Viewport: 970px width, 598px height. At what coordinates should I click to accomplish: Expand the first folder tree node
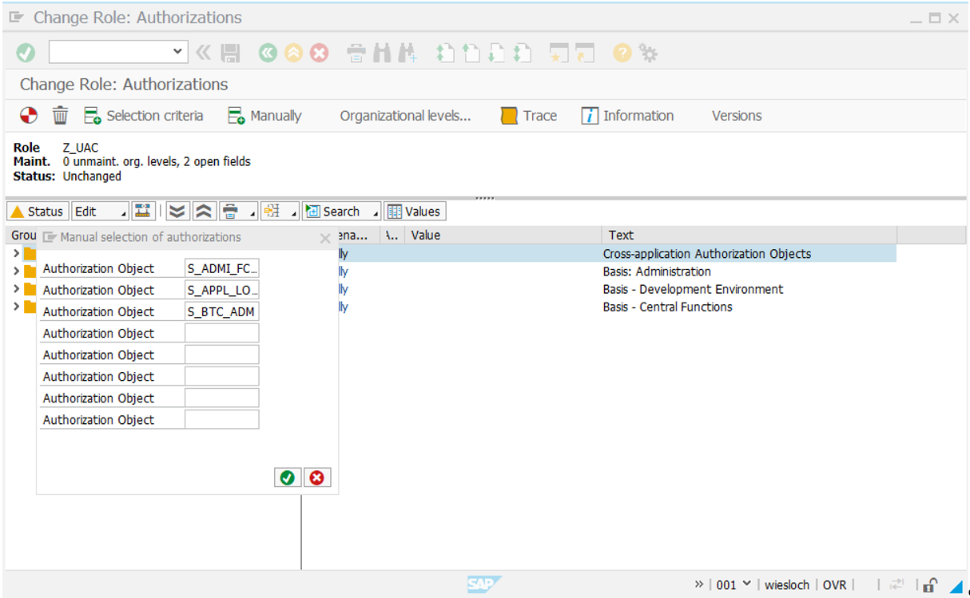pyautogui.click(x=17, y=254)
